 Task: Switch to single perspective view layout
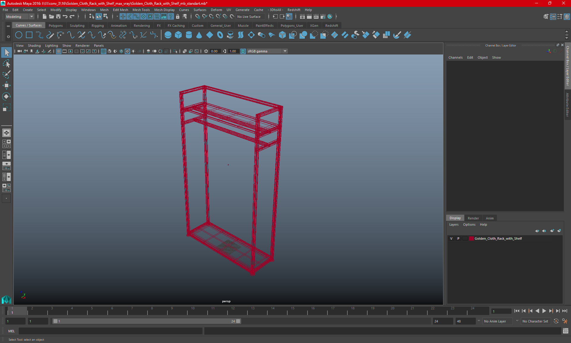point(6,133)
